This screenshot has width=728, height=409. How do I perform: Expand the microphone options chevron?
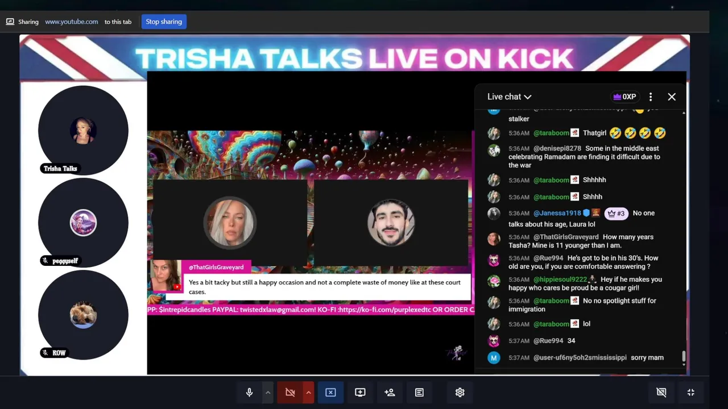tap(267, 393)
